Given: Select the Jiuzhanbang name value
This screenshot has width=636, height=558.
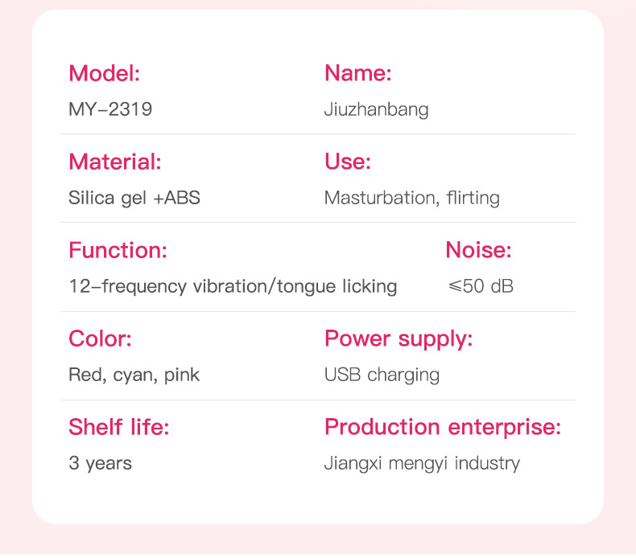Looking at the screenshot, I should [x=376, y=109].
